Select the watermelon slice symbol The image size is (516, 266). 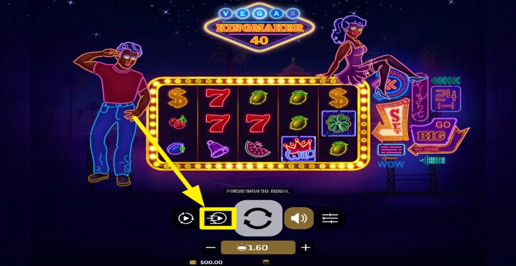(257, 148)
